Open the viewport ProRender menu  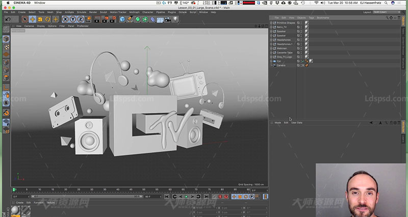[83, 26]
